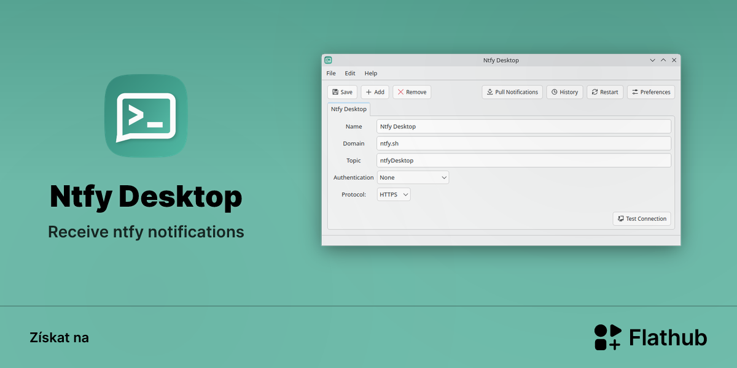Click the large Ntfy Desktop terminal logo
Viewport: 737px width, 368px height.
[x=146, y=116]
